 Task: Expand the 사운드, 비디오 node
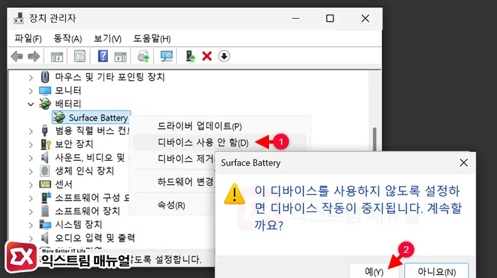click(x=30, y=158)
